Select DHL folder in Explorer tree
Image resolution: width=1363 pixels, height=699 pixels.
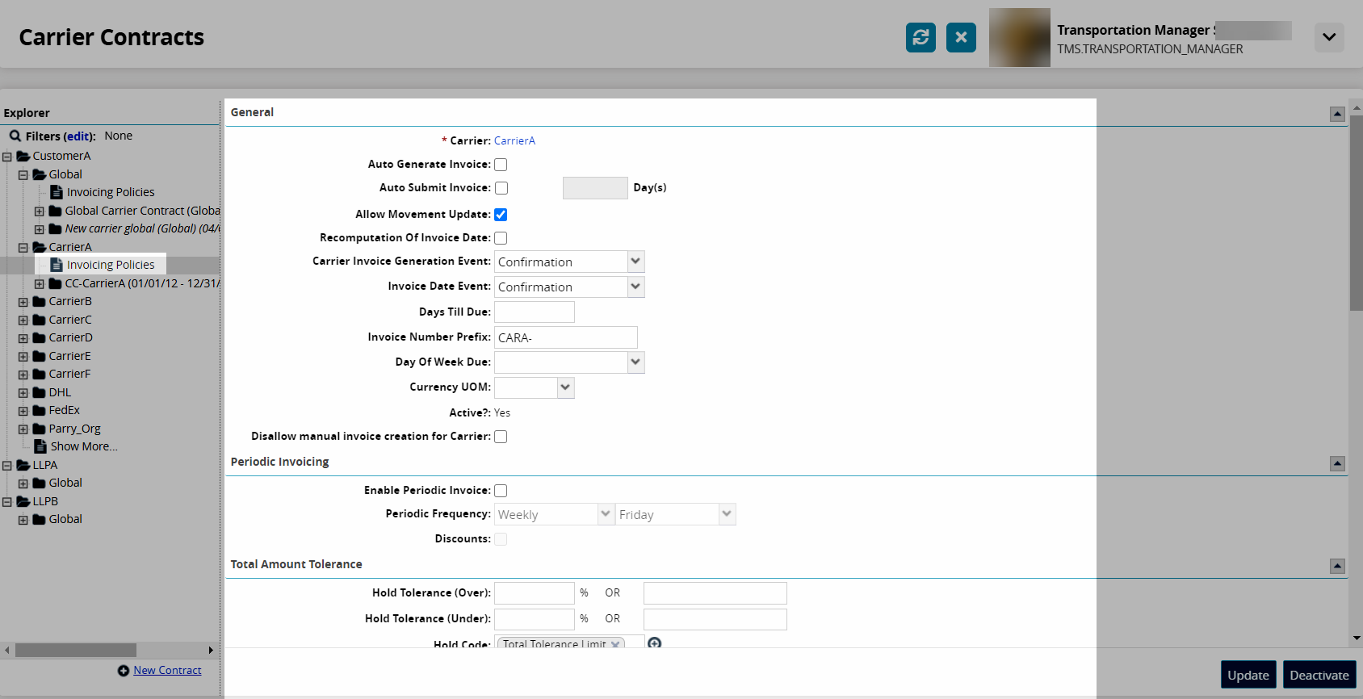(60, 392)
